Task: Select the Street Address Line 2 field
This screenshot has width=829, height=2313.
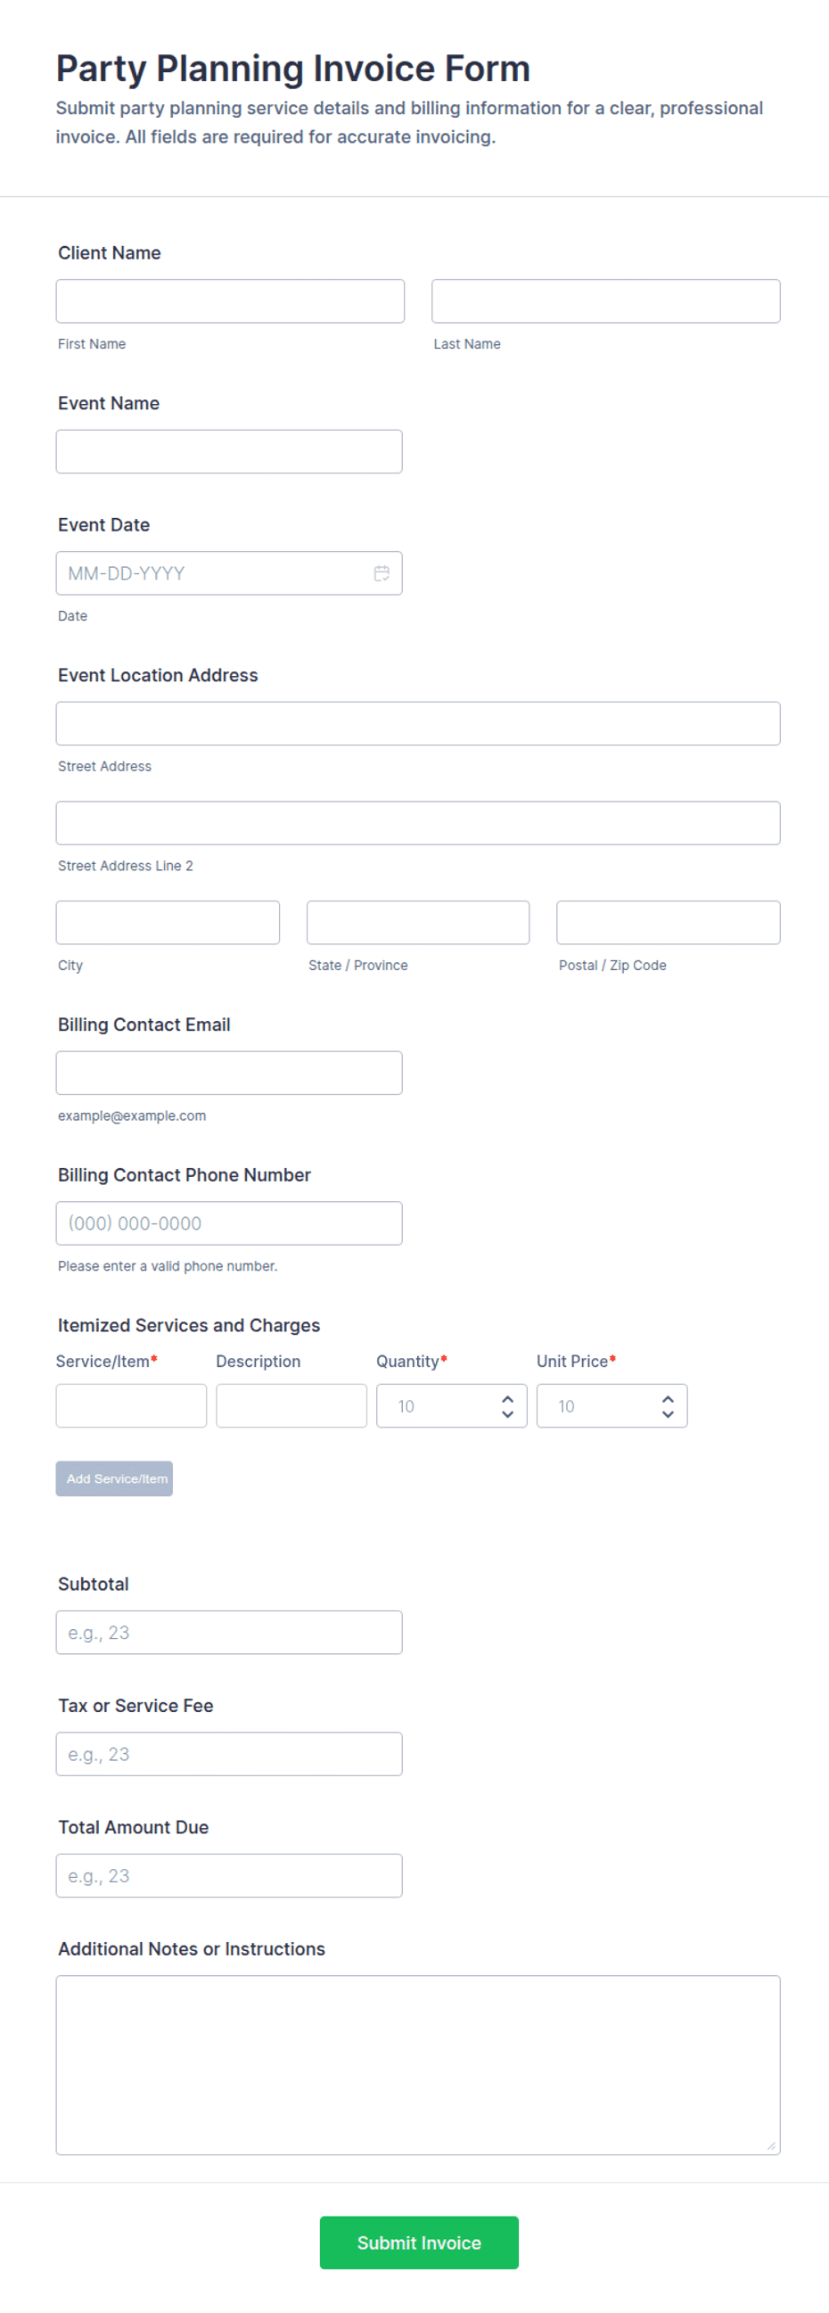Action: coord(418,822)
